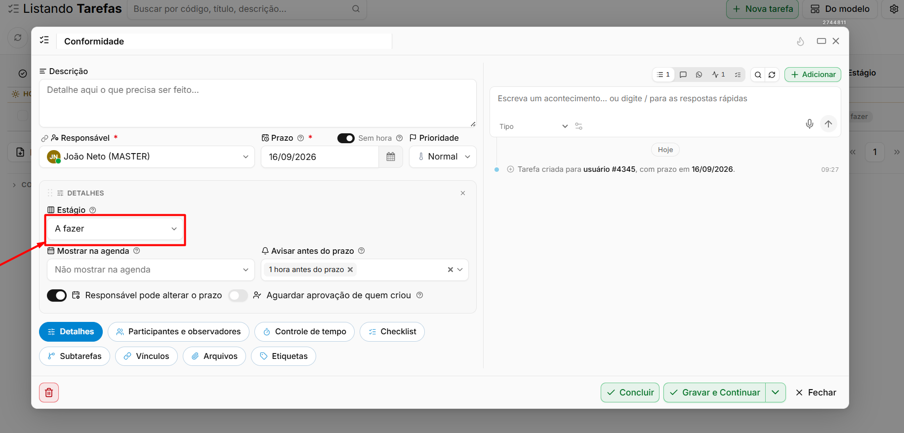Open the Tipo event type dropdown

[x=533, y=126]
